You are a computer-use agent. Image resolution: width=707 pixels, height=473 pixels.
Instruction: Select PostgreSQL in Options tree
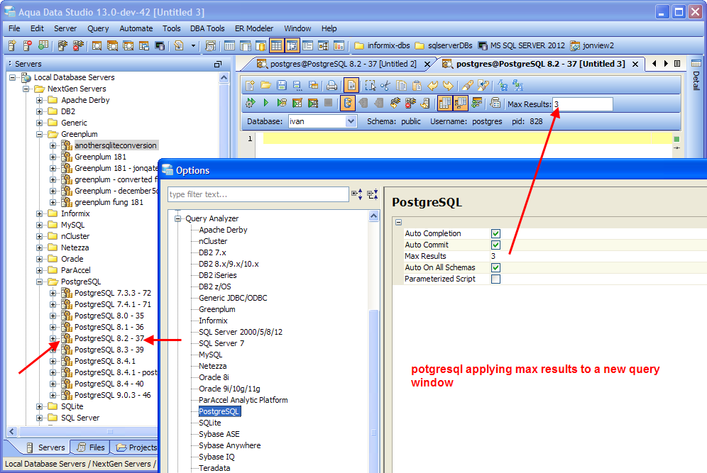219,411
